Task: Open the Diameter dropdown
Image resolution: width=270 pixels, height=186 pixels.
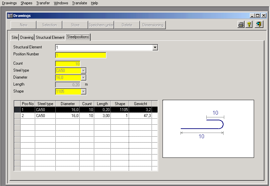Action: (x=84, y=78)
